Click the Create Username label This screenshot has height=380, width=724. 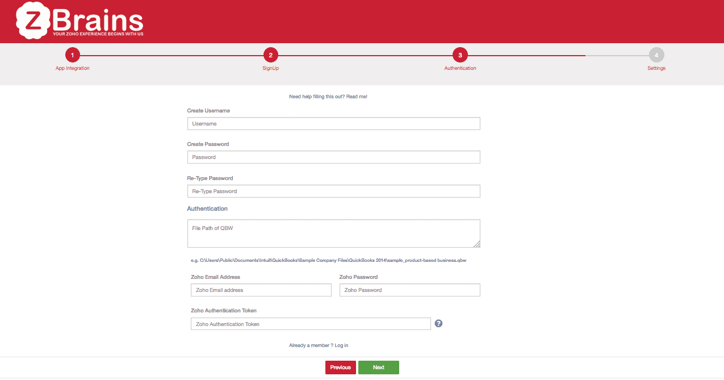click(x=208, y=111)
